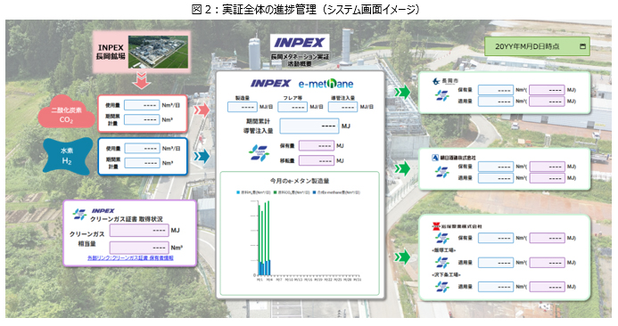Click the pink 二酸化炭素 CO2 cloud icon
This screenshot has height=326, width=618.
click(x=66, y=112)
